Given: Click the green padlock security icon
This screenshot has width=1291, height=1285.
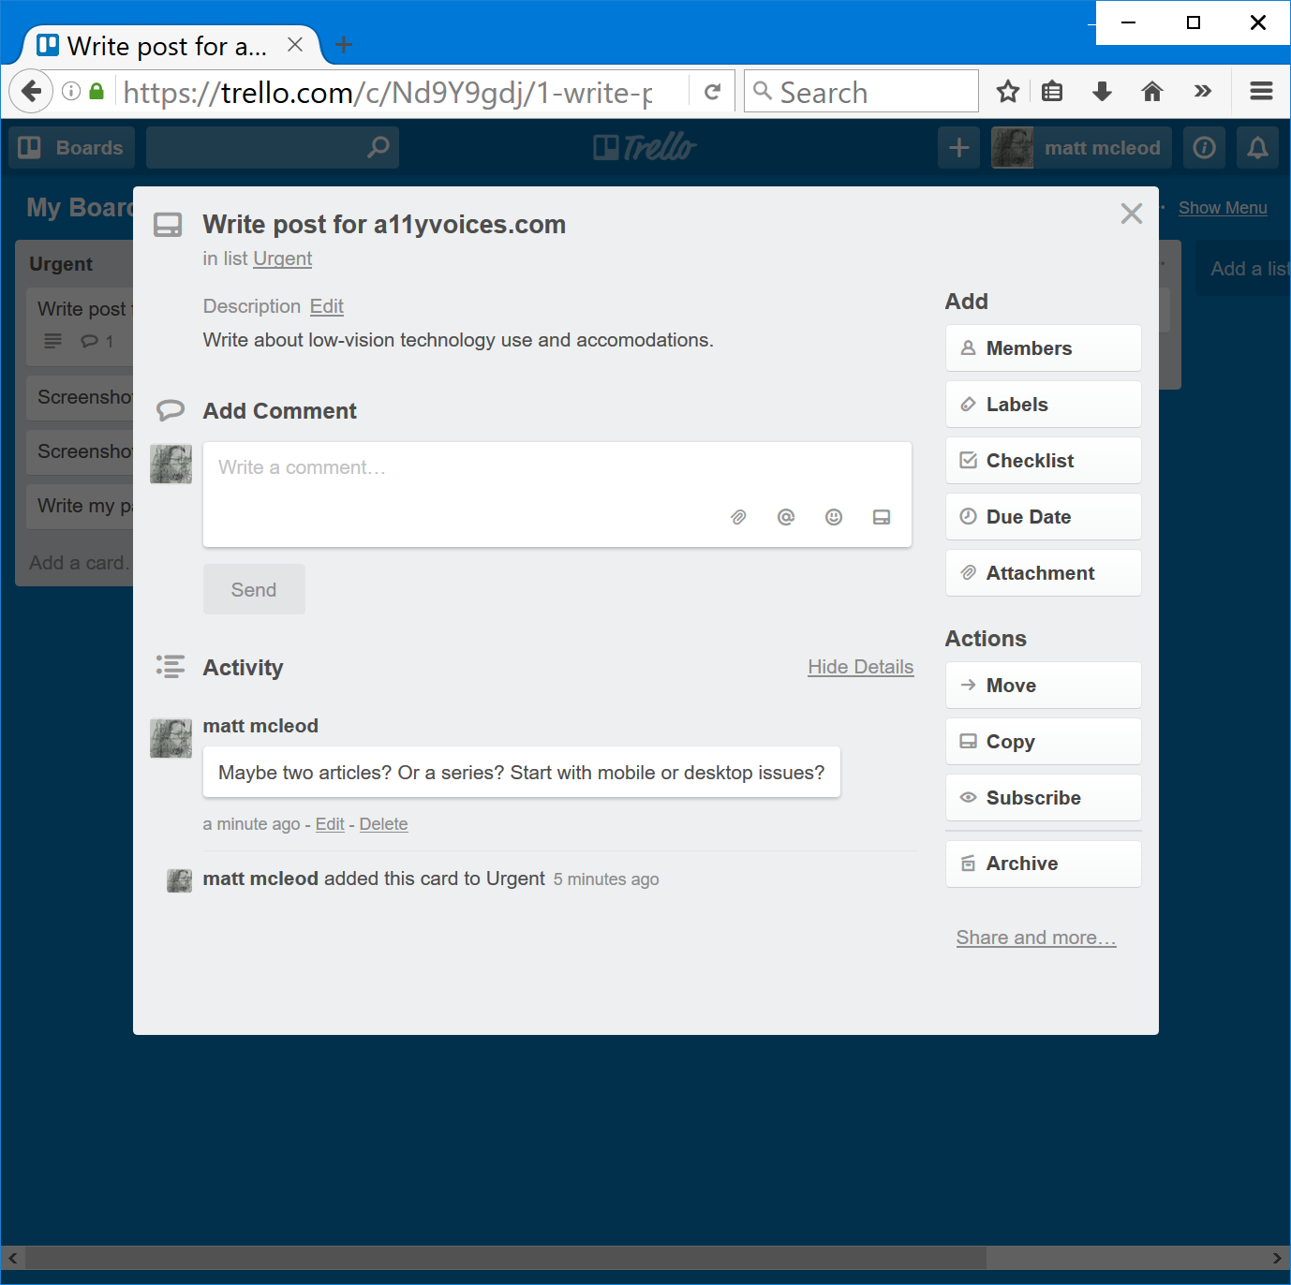Looking at the screenshot, I should [96, 91].
